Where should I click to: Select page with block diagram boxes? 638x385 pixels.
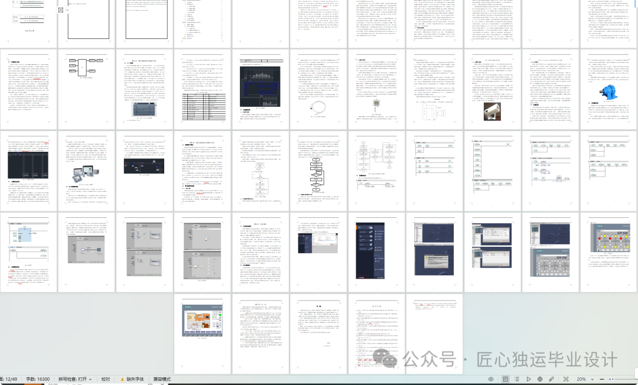[86, 89]
